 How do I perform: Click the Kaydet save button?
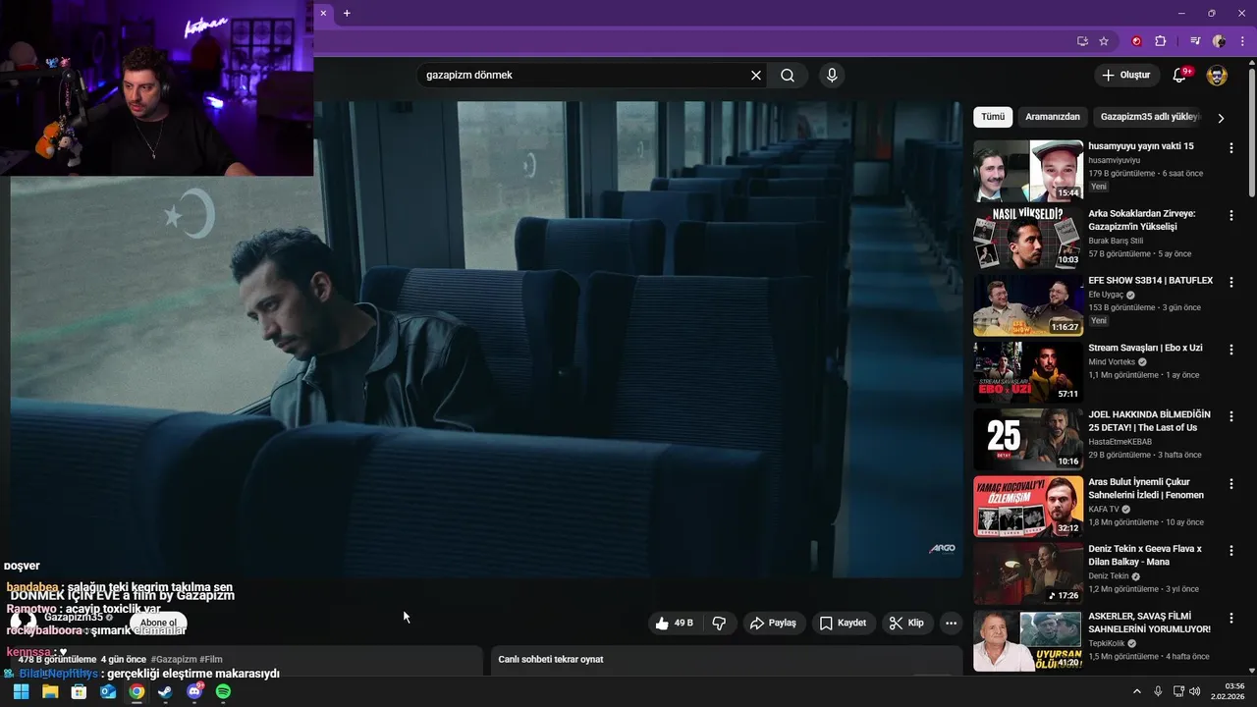click(843, 623)
